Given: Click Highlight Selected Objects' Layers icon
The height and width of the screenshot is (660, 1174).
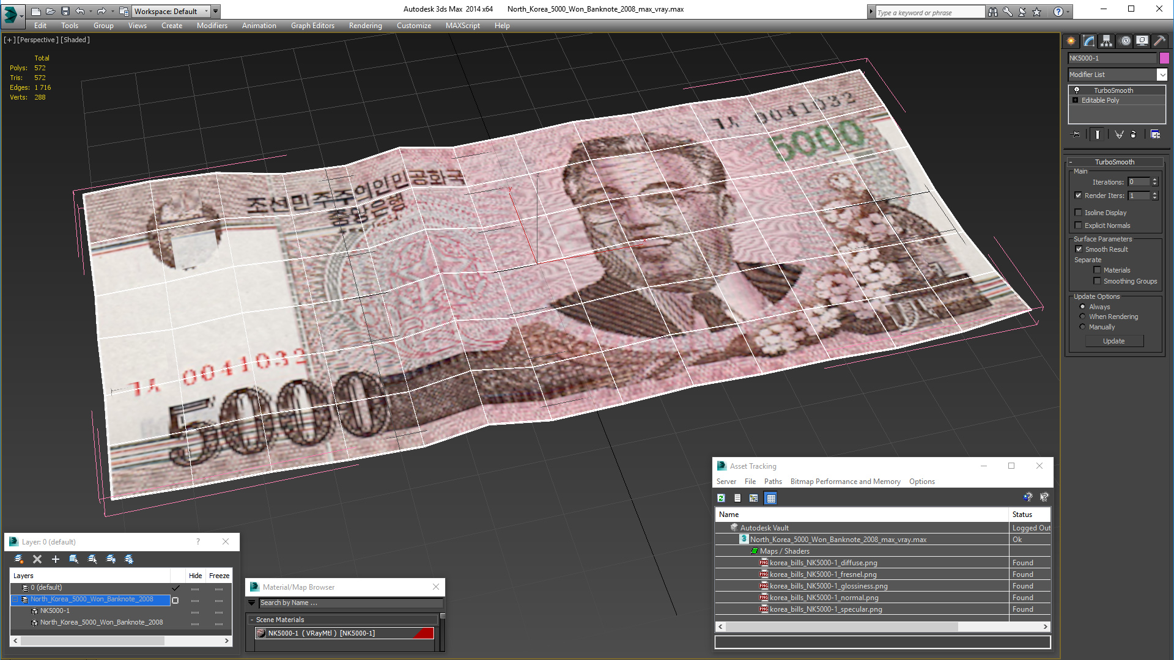Looking at the screenshot, I should click(x=92, y=559).
